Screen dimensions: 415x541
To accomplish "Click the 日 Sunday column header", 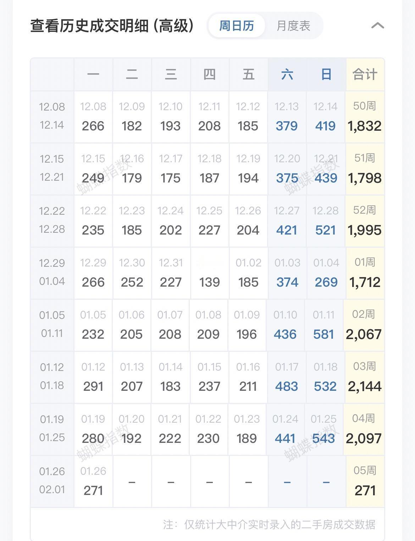I will [326, 74].
